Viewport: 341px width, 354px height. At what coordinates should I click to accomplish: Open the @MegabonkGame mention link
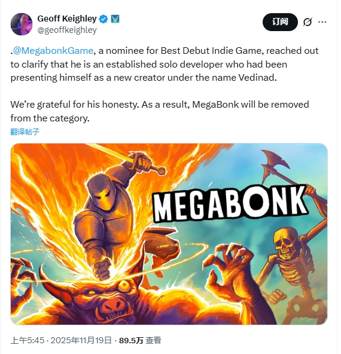click(x=53, y=51)
